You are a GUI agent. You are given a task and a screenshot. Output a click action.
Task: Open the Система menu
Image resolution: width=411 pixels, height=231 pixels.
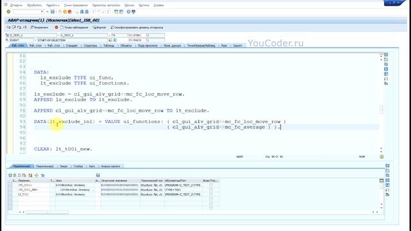pos(144,5)
